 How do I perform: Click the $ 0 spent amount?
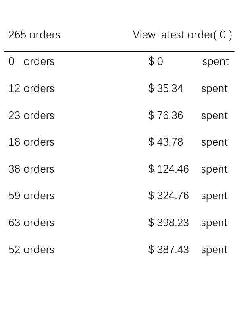(156, 61)
